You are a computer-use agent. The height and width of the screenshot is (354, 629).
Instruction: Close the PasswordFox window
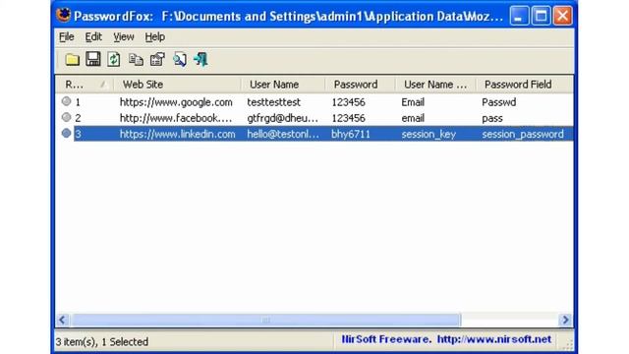click(562, 16)
